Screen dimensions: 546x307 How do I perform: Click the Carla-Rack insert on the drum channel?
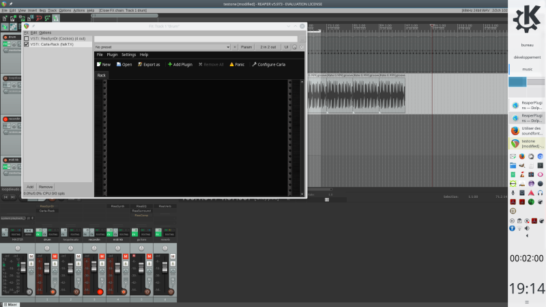[x=47, y=211]
